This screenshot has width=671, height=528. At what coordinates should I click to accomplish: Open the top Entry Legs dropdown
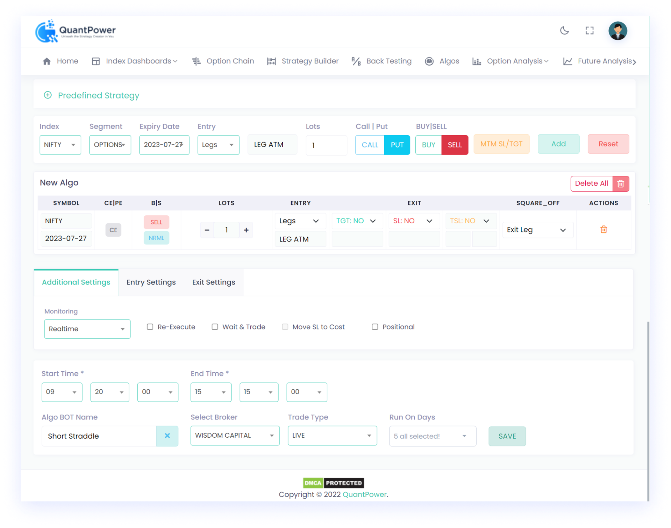218,145
